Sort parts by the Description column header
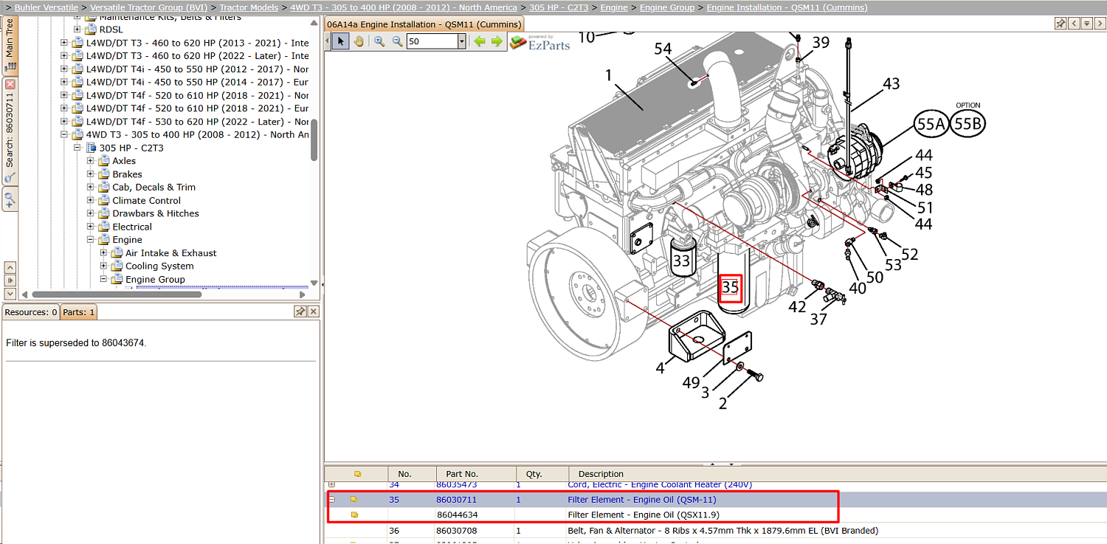This screenshot has width=1107, height=544. pyautogui.click(x=838, y=474)
